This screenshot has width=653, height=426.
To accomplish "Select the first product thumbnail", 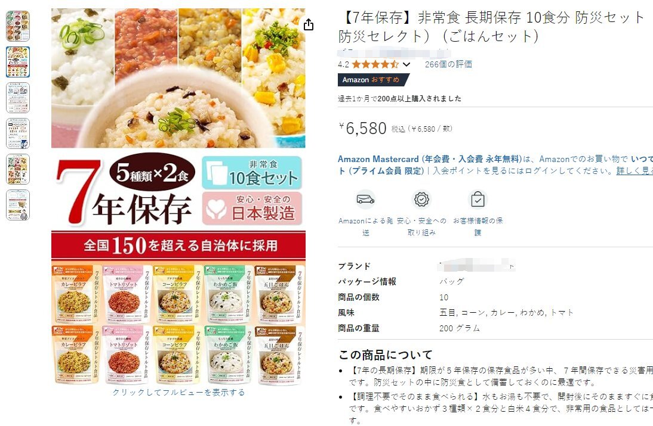I will [x=18, y=26].
